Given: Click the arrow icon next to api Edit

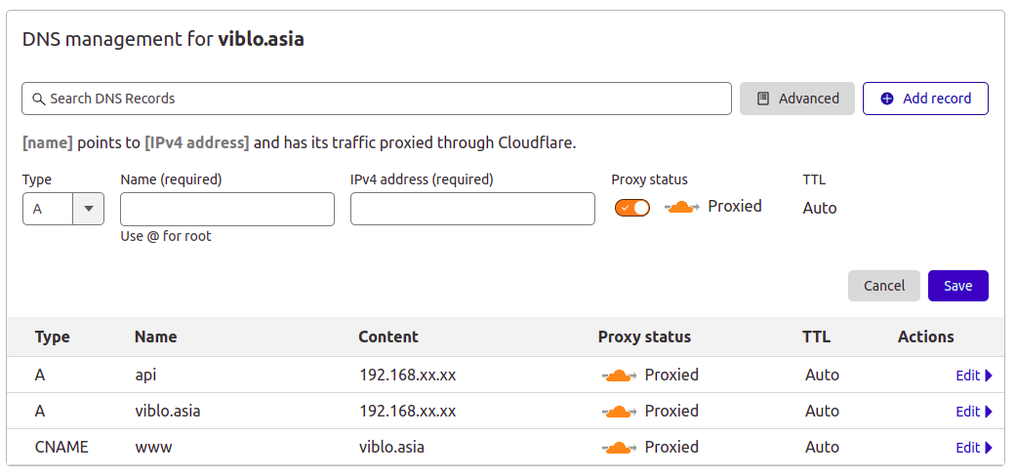Looking at the screenshot, I should pos(989,376).
